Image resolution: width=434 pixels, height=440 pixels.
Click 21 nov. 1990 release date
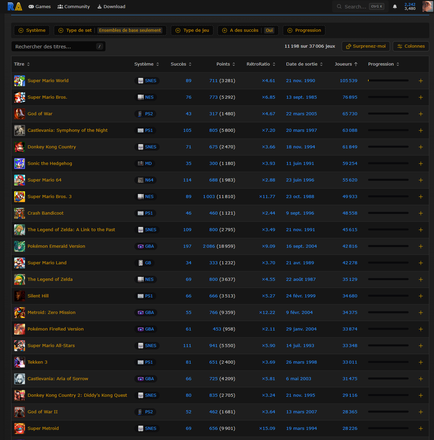pyautogui.click(x=300, y=81)
